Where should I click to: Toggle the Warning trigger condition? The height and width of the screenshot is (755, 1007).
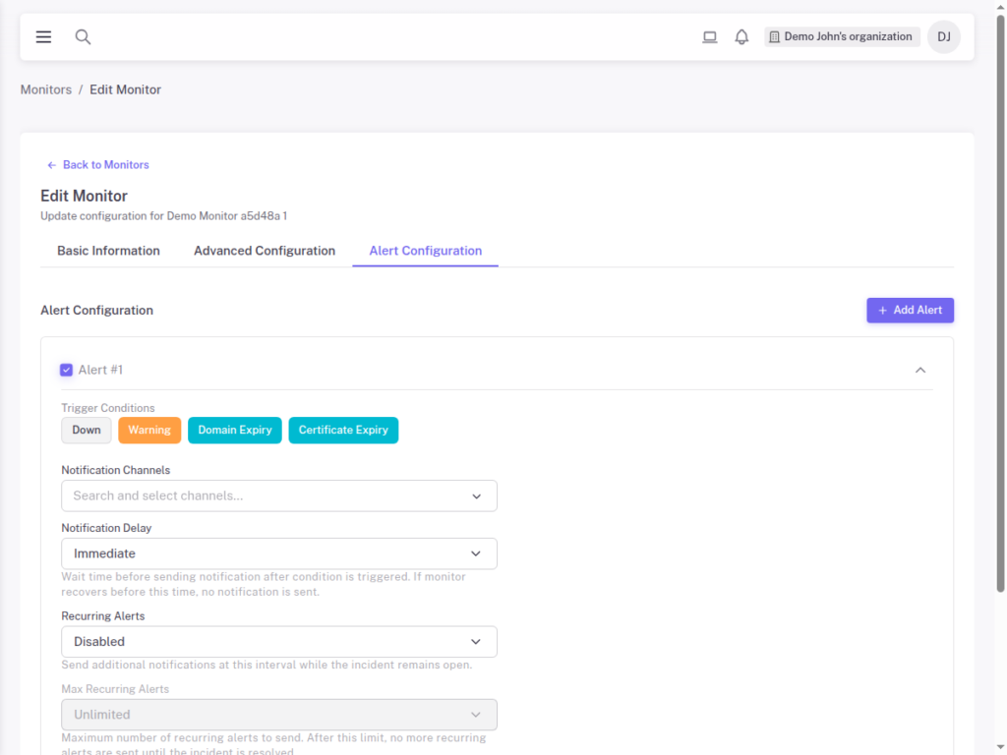point(149,431)
